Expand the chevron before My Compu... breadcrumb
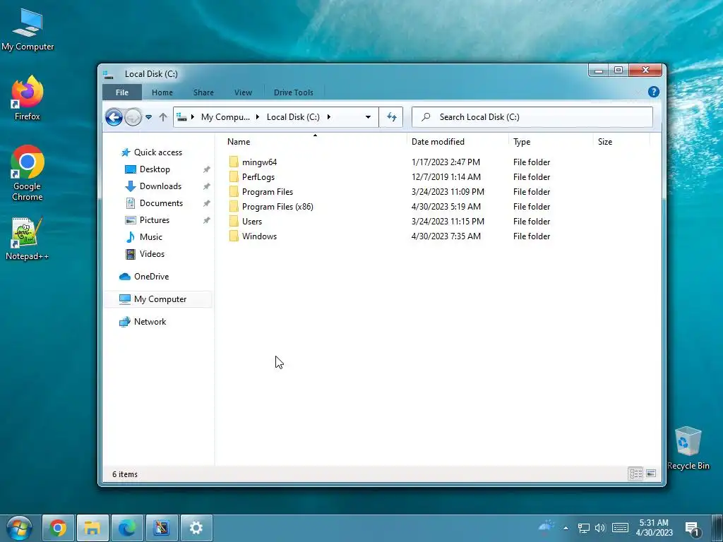The image size is (723, 542). (x=193, y=117)
